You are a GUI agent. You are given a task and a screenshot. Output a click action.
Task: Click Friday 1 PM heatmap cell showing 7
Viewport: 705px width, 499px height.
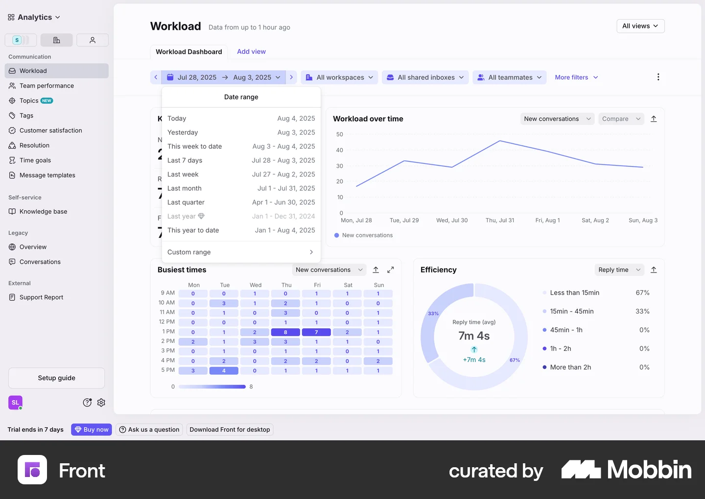(316, 332)
